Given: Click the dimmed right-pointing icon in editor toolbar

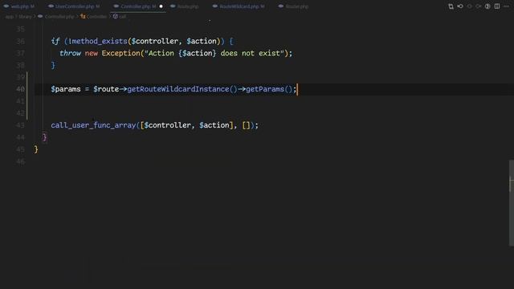Looking at the screenshot, I should [x=479, y=6].
